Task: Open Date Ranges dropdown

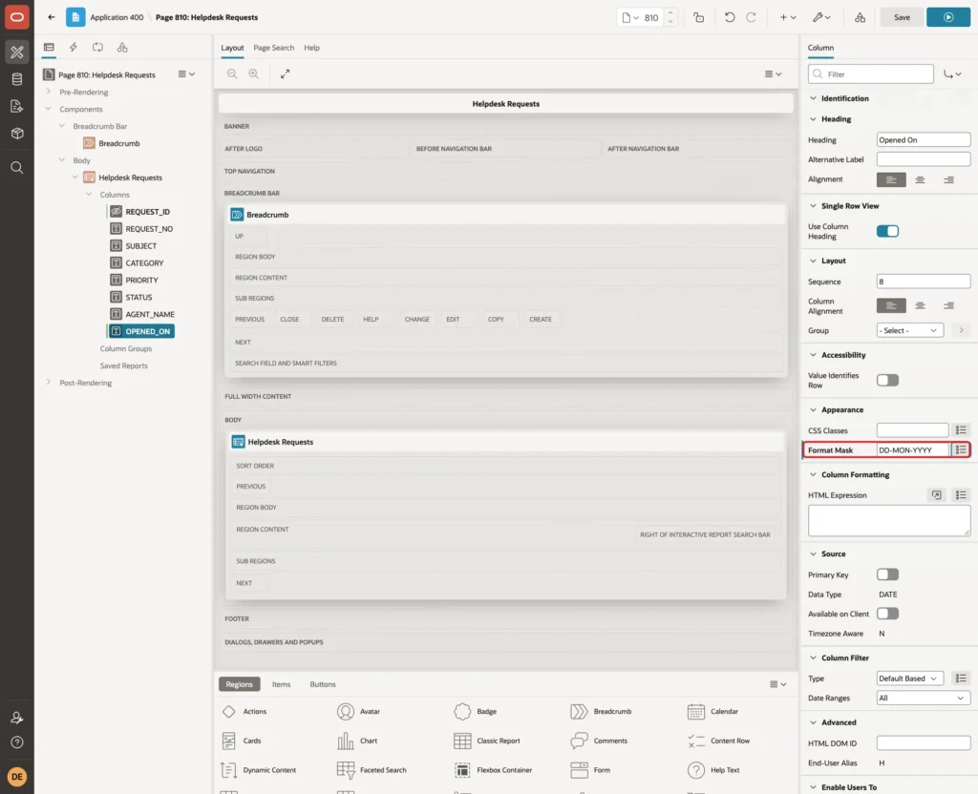Action: [x=924, y=698]
